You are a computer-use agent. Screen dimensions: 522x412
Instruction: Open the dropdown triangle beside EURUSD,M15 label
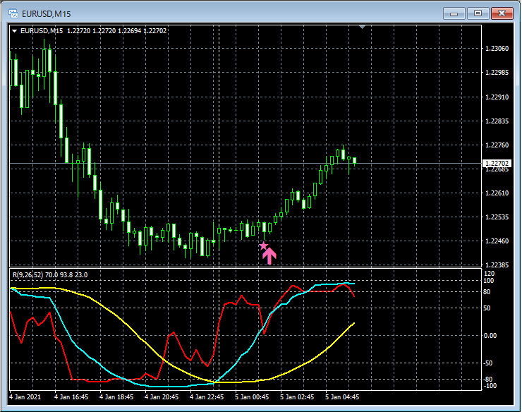pyautogui.click(x=14, y=30)
